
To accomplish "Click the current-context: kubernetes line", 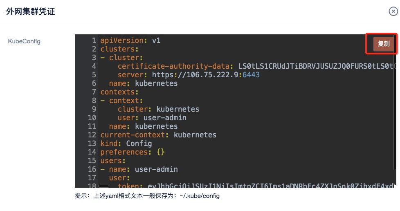I will point(158,135).
